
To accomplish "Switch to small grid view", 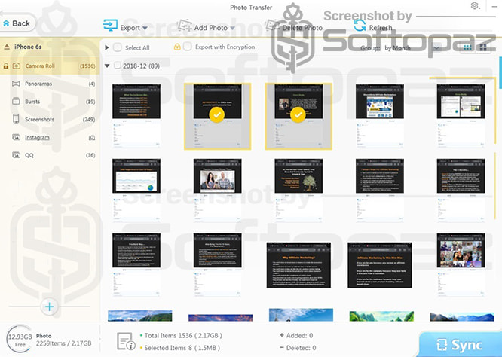I will coord(468,47).
